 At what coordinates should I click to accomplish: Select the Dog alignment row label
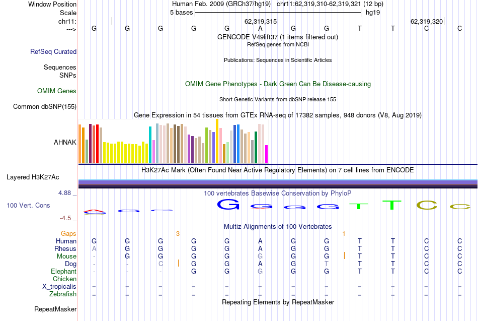pyautogui.click(x=70, y=264)
